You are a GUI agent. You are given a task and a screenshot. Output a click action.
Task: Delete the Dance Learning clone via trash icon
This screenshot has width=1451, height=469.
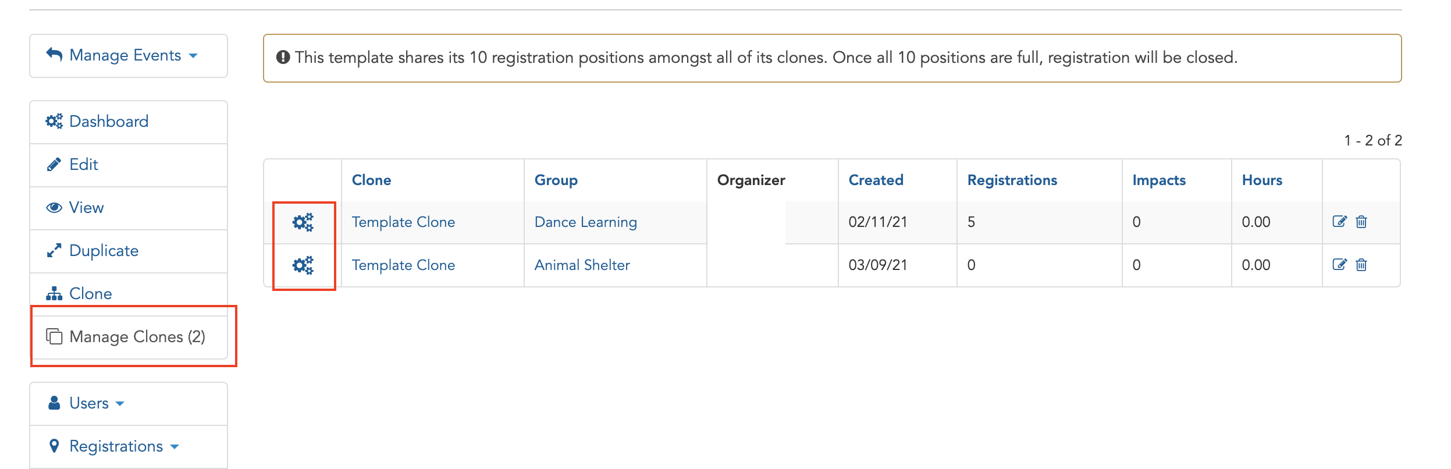click(1361, 222)
